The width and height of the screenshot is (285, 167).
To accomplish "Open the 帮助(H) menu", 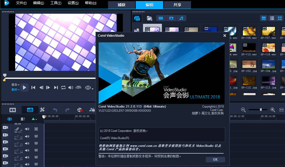I will tap(91, 3).
